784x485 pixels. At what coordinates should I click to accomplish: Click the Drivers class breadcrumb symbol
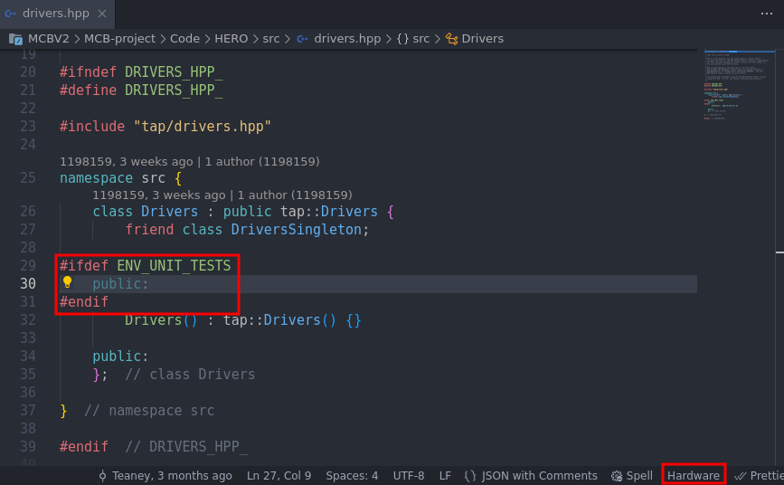482,39
